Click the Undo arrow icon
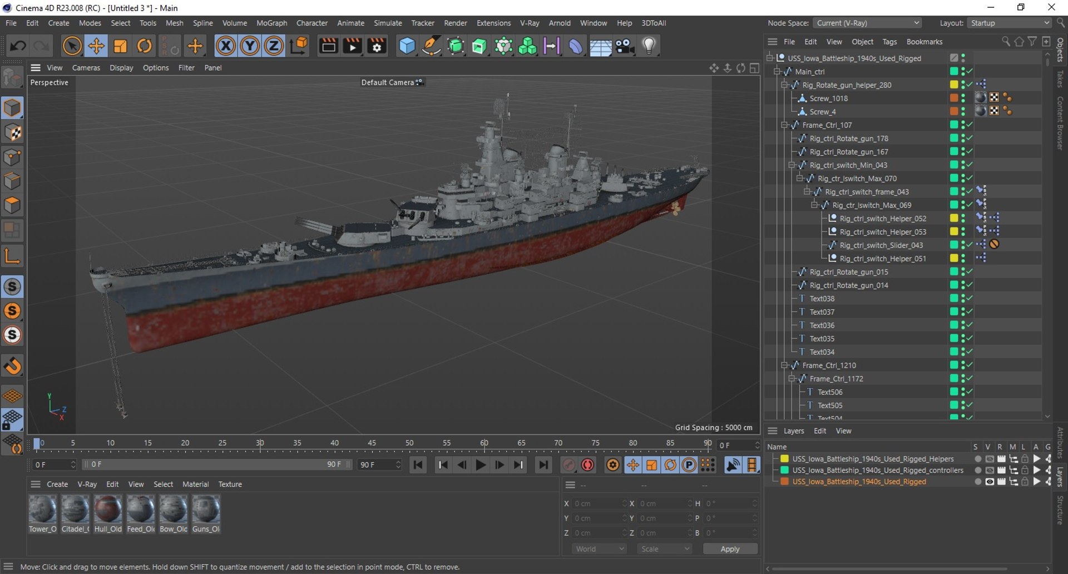Screen dimensions: 1068x574 click(x=18, y=46)
